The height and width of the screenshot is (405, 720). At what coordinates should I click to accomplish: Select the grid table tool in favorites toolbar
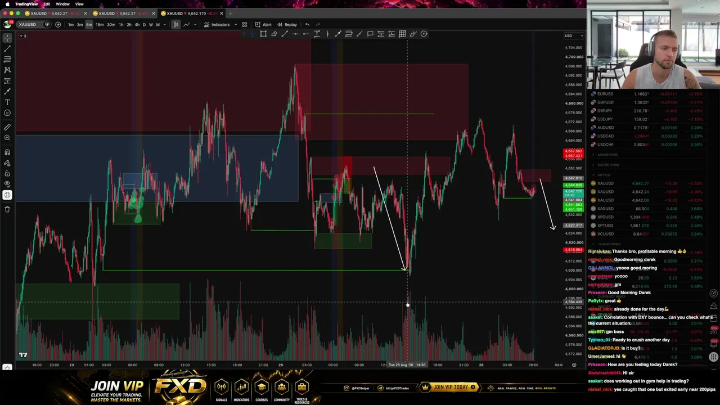pyautogui.click(x=402, y=34)
